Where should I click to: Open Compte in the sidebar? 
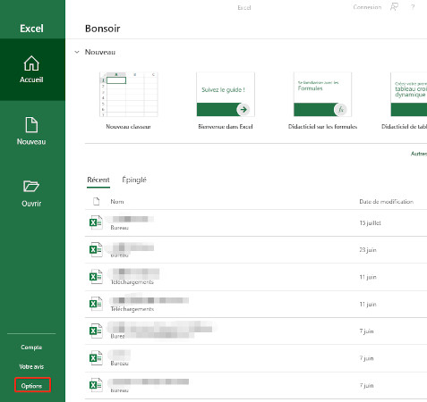pos(31,348)
